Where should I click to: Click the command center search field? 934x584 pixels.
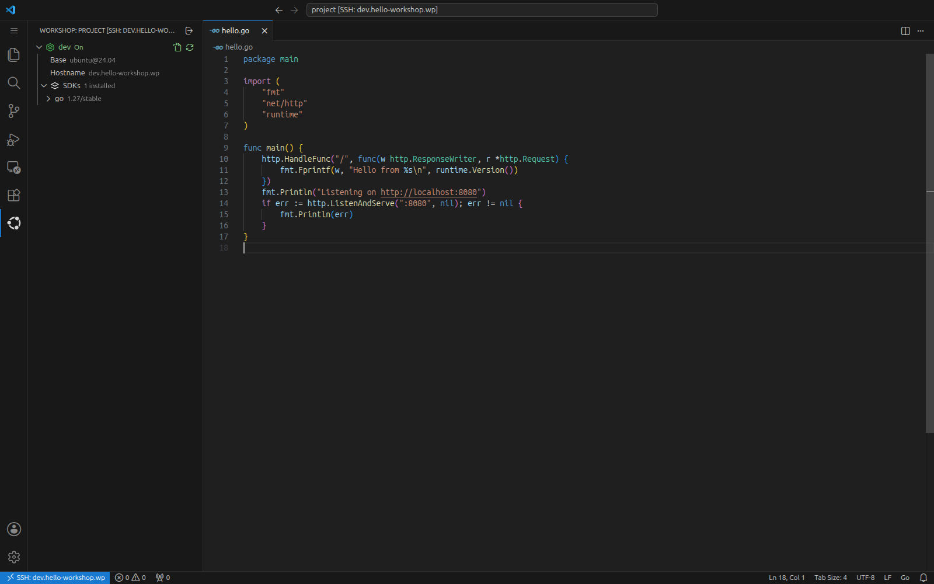(482, 10)
